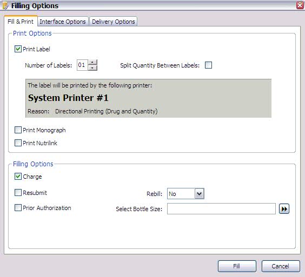The height and width of the screenshot is (277, 305).
Task: Close the Filling Options dialog
Action: (x=300, y=5)
